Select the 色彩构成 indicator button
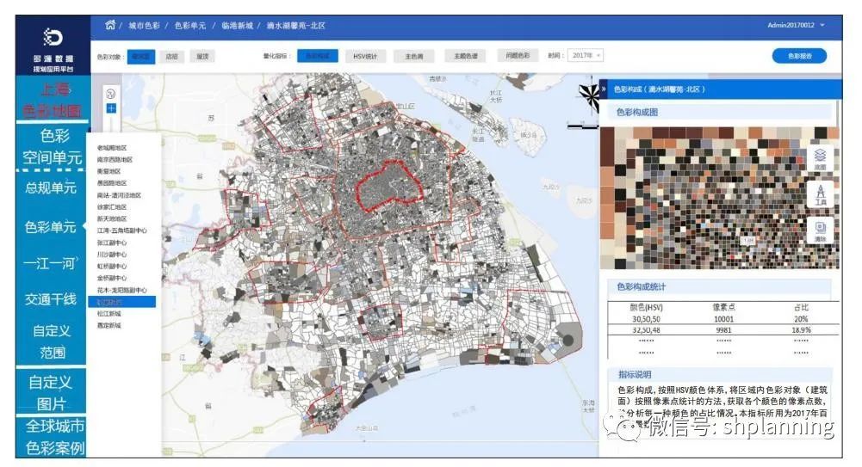 (318, 56)
